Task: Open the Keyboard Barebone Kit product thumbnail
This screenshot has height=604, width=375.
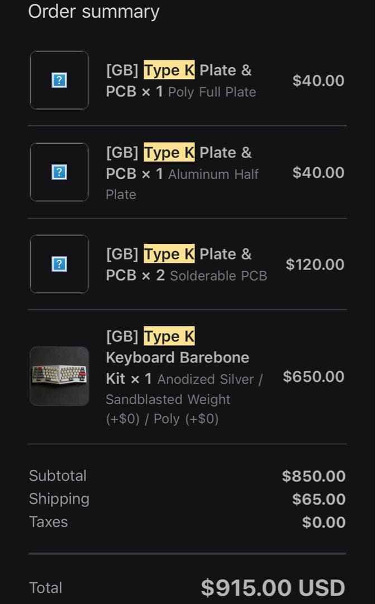Action: (x=59, y=376)
